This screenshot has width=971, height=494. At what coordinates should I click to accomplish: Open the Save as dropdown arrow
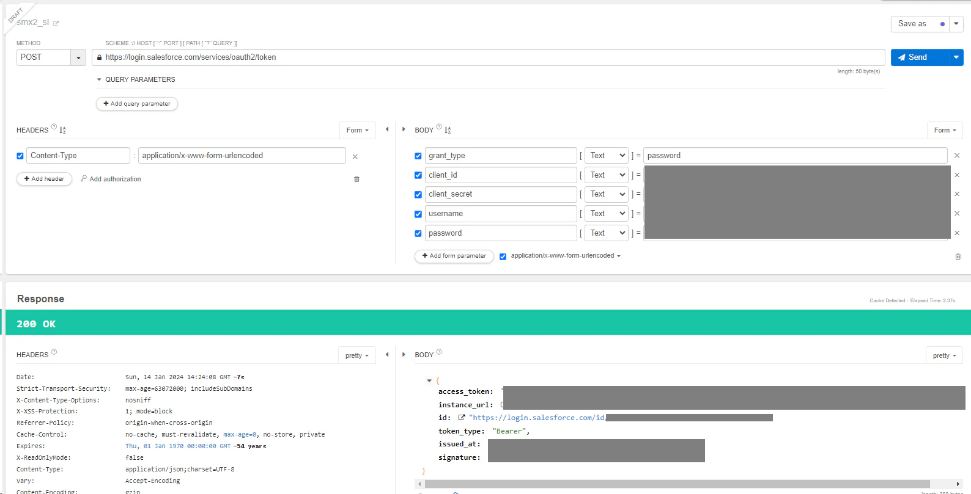(956, 24)
